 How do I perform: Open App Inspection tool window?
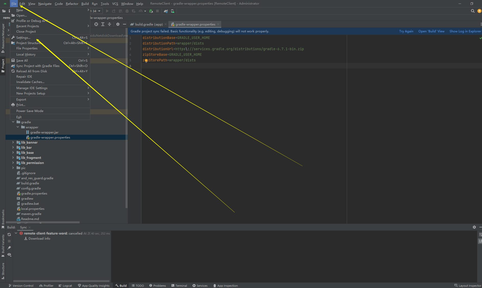225,285
